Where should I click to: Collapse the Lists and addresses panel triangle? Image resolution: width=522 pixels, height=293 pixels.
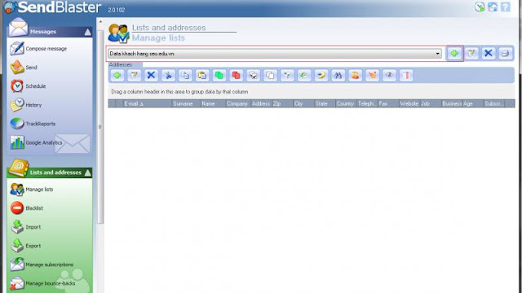(87, 173)
